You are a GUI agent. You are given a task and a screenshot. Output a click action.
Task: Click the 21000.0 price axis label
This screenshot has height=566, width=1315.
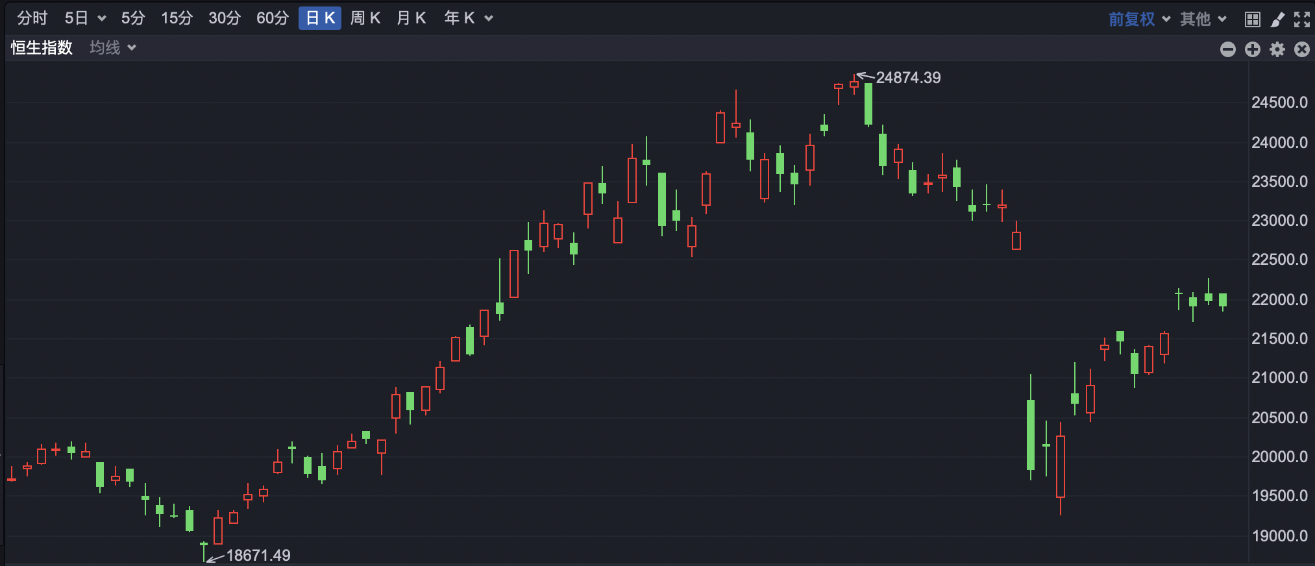1279,378
